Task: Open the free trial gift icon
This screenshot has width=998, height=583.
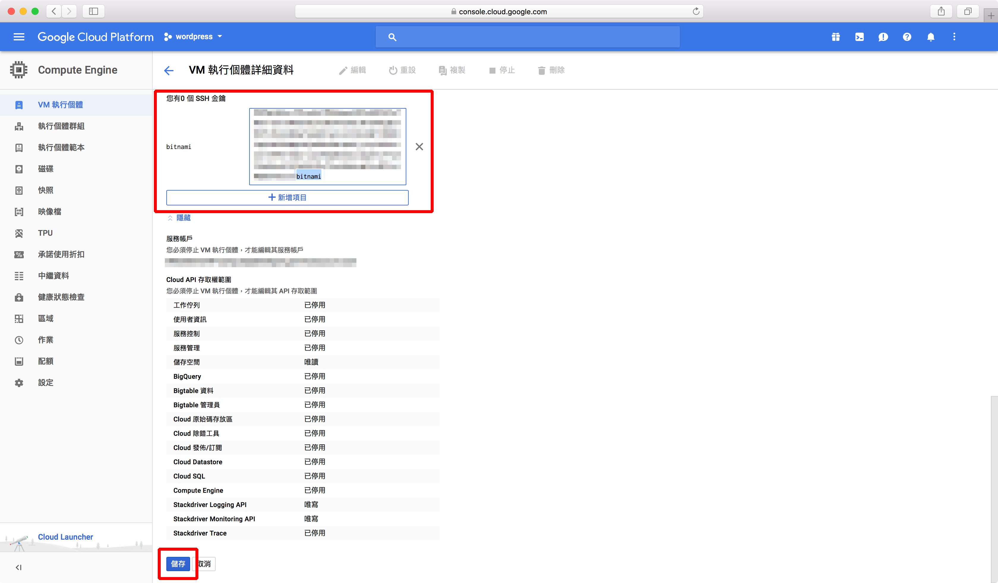Action: (x=836, y=37)
